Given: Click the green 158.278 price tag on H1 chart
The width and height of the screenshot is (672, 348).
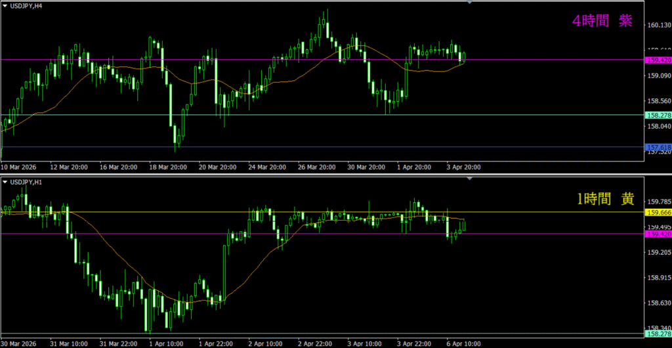Looking at the screenshot, I should 658,334.
